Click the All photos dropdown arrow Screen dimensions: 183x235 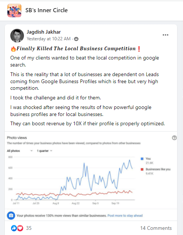coord(31,151)
